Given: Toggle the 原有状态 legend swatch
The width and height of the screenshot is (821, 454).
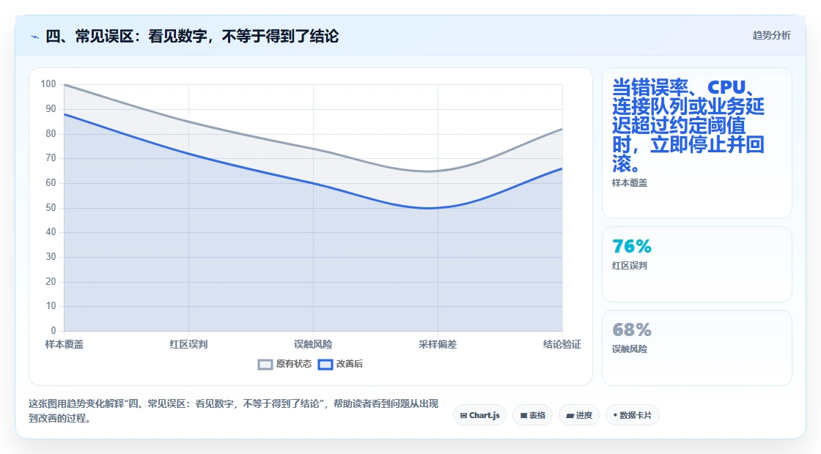Looking at the screenshot, I should pos(265,364).
